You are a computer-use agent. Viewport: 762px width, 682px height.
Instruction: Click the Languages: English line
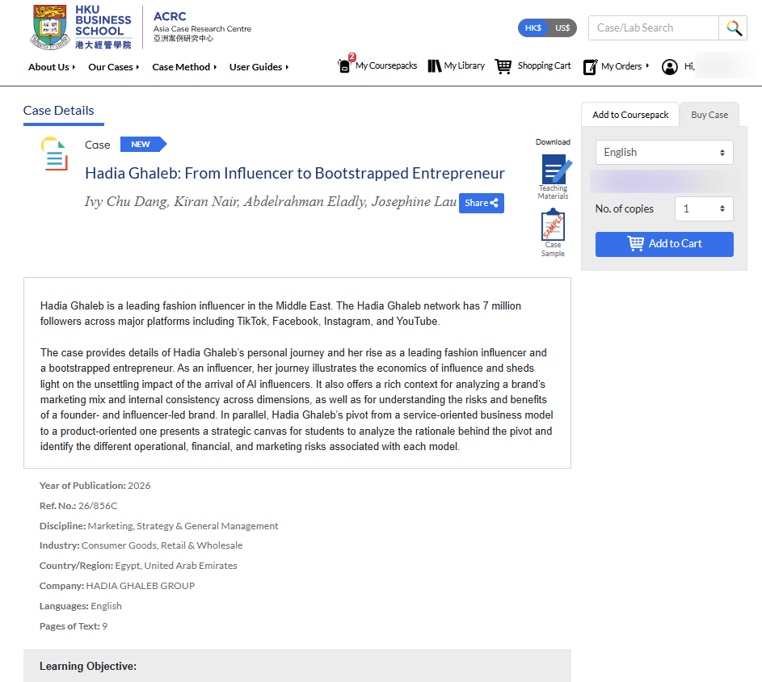point(81,606)
